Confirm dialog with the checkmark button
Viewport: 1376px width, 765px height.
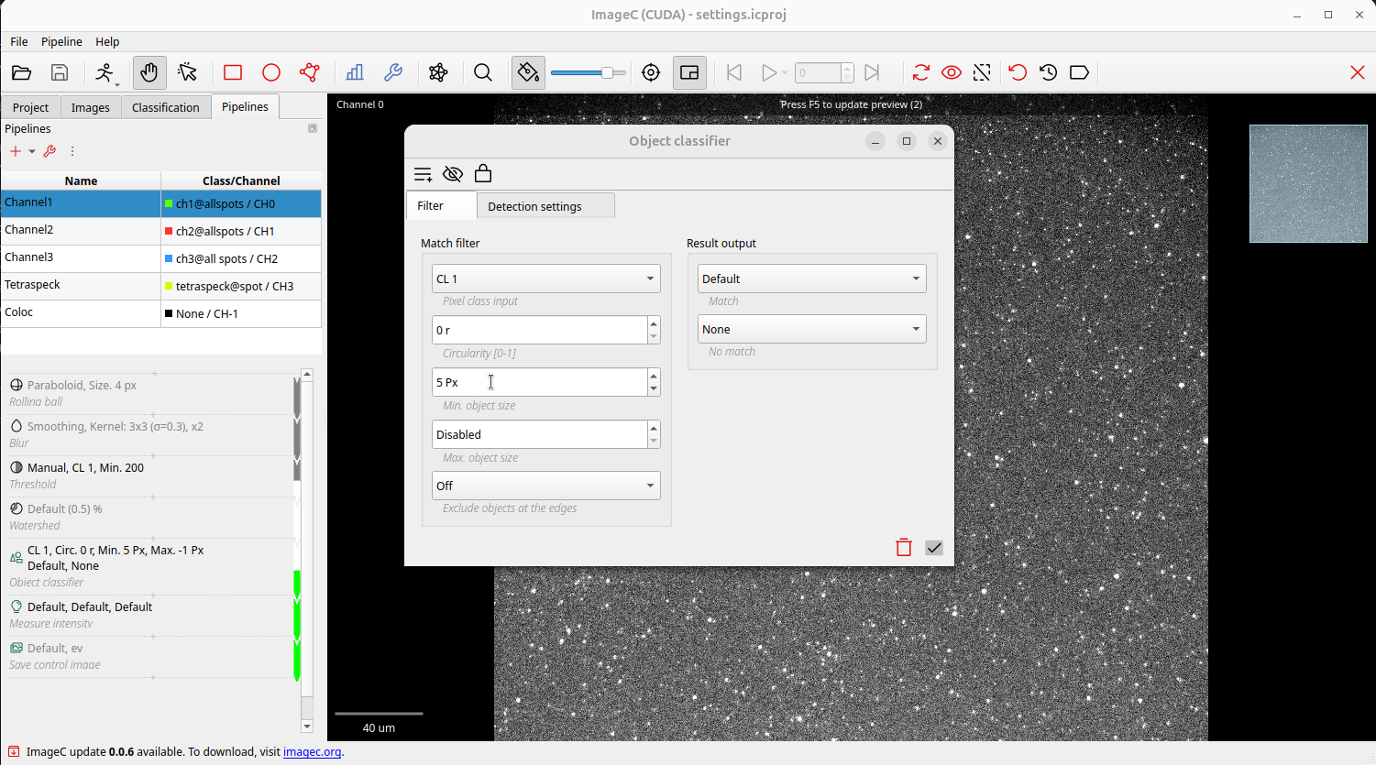[x=934, y=548]
